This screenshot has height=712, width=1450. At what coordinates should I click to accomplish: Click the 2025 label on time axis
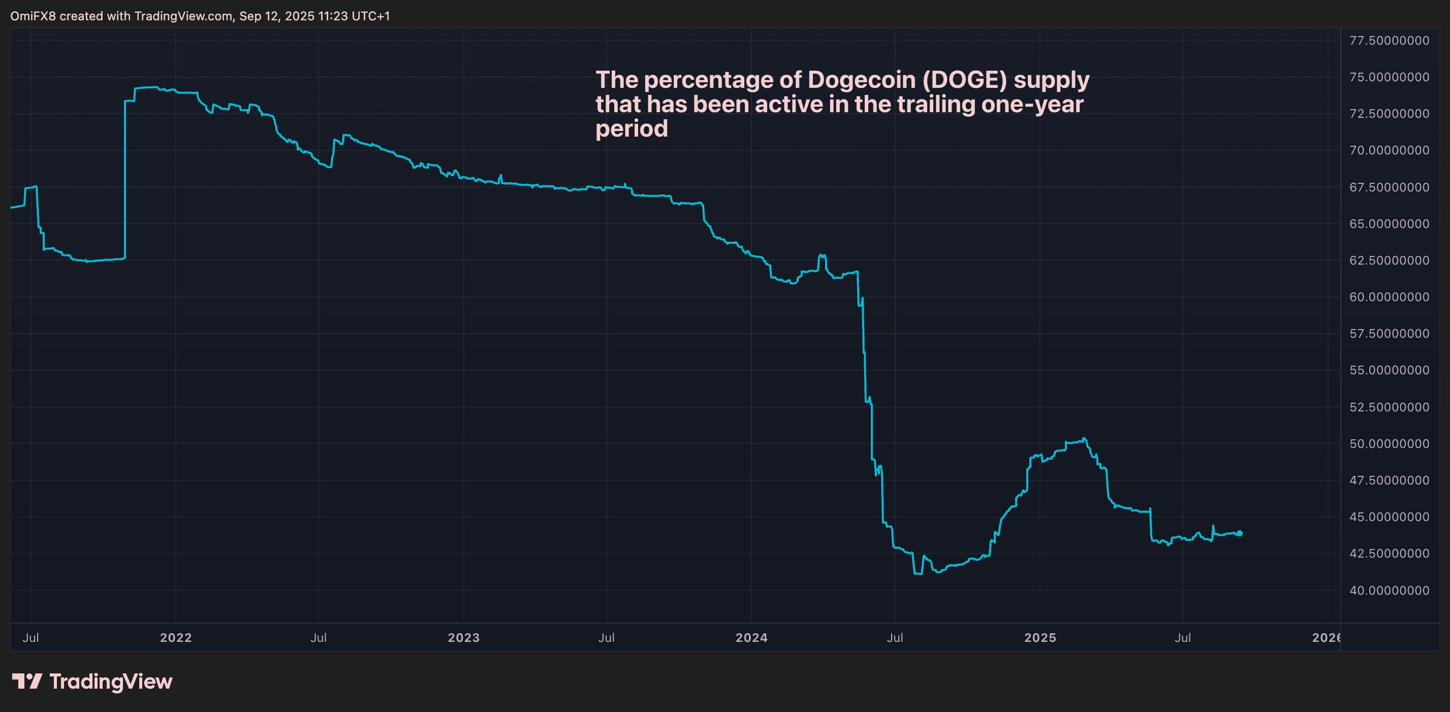pos(1040,638)
